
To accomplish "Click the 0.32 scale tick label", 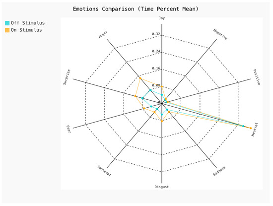I will (156, 34).
